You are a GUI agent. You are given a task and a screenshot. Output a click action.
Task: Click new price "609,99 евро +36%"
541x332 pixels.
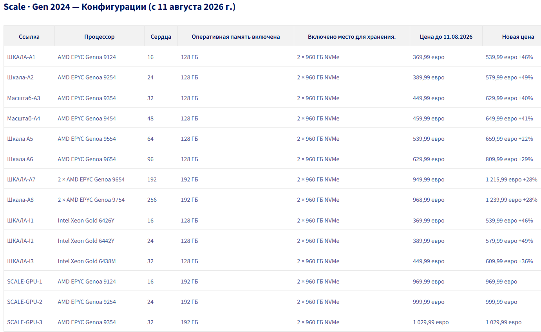coord(509,261)
